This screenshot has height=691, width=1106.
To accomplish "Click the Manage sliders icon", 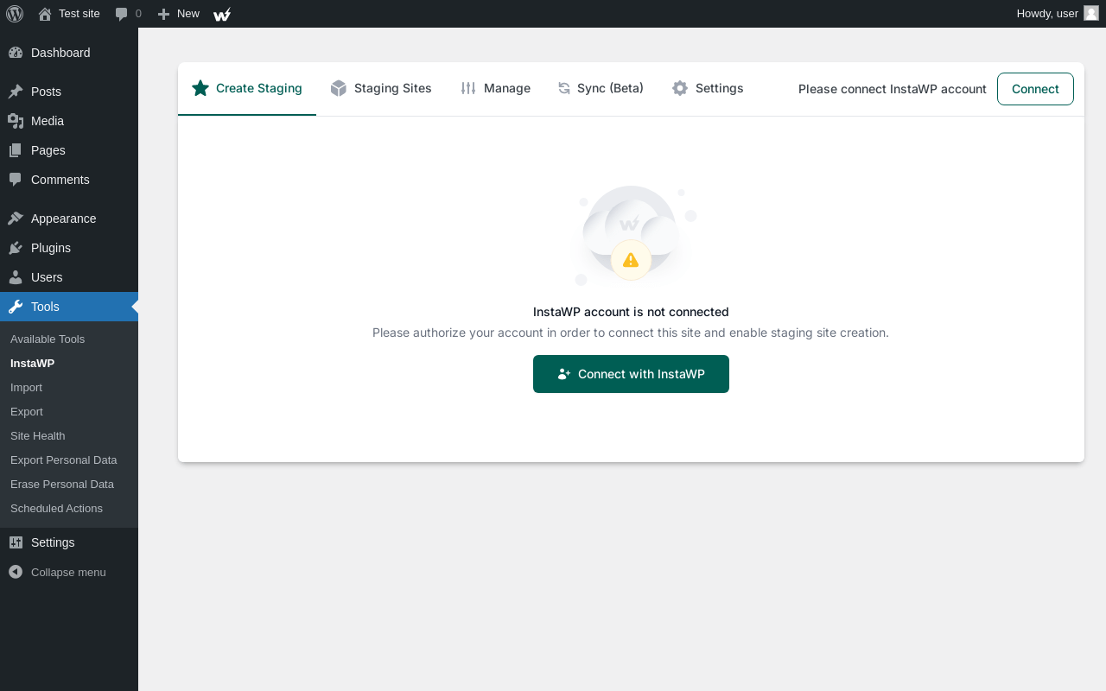I will pos(468,88).
